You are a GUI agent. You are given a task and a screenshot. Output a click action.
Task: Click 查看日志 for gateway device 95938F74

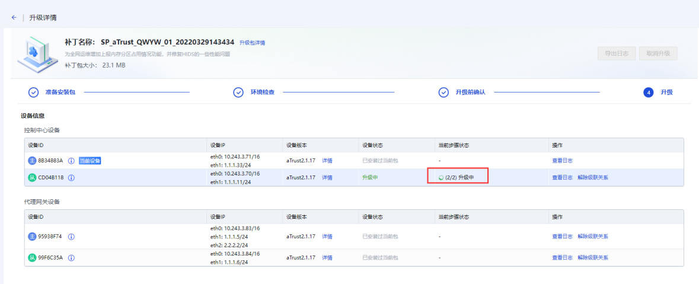point(562,237)
